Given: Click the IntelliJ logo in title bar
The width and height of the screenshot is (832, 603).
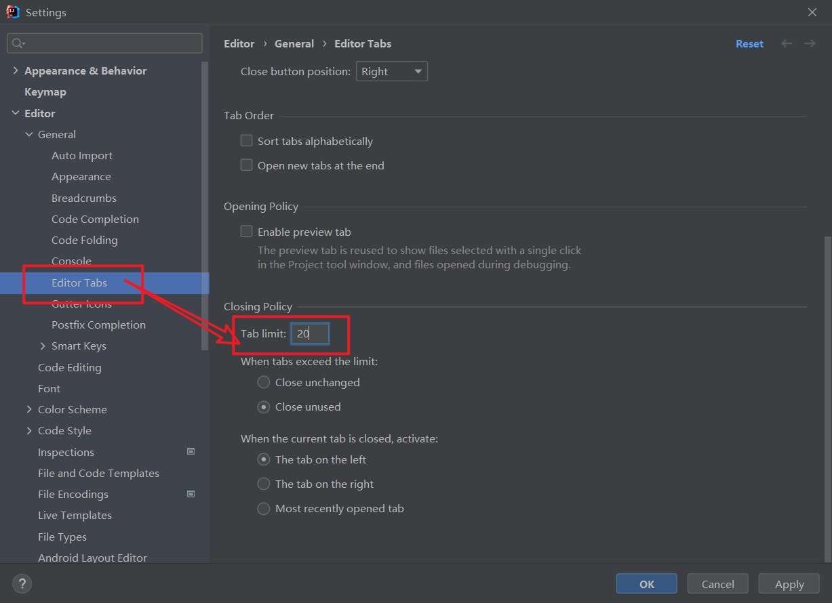Looking at the screenshot, I should tap(12, 12).
